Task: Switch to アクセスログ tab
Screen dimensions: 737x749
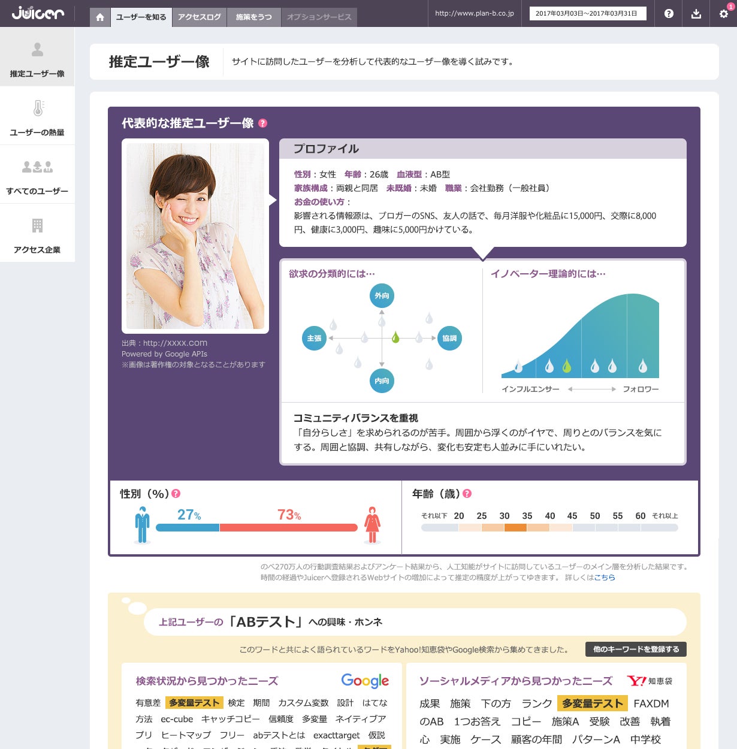Action: [200, 17]
